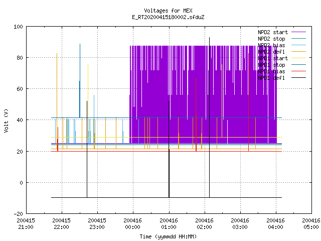Click the y-axis tick label 60
Image resolution: width=321 pixels, height=241 pixels.
tap(20, 89)
